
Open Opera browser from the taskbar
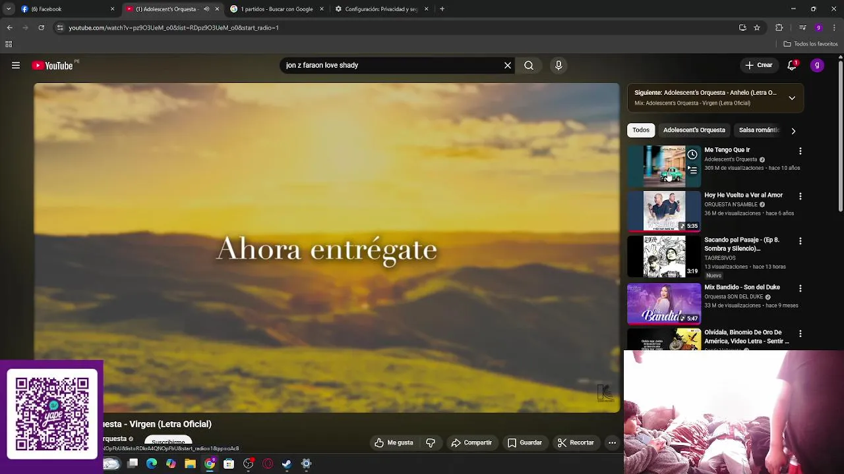pos(268,463)
